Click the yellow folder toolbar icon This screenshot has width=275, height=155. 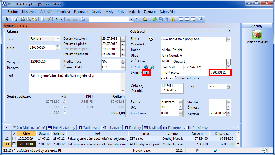145,19
